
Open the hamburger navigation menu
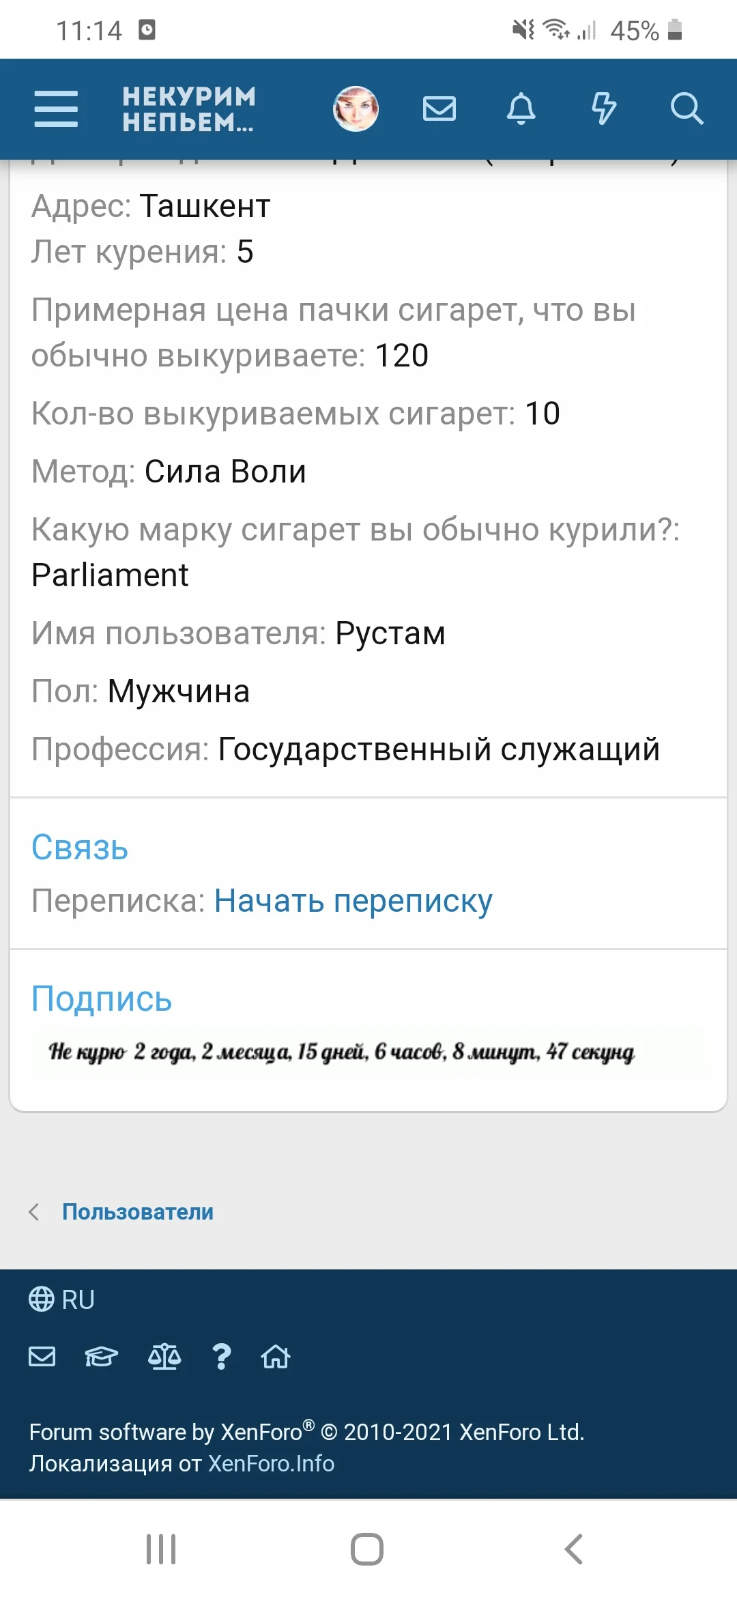pos(56,109)
